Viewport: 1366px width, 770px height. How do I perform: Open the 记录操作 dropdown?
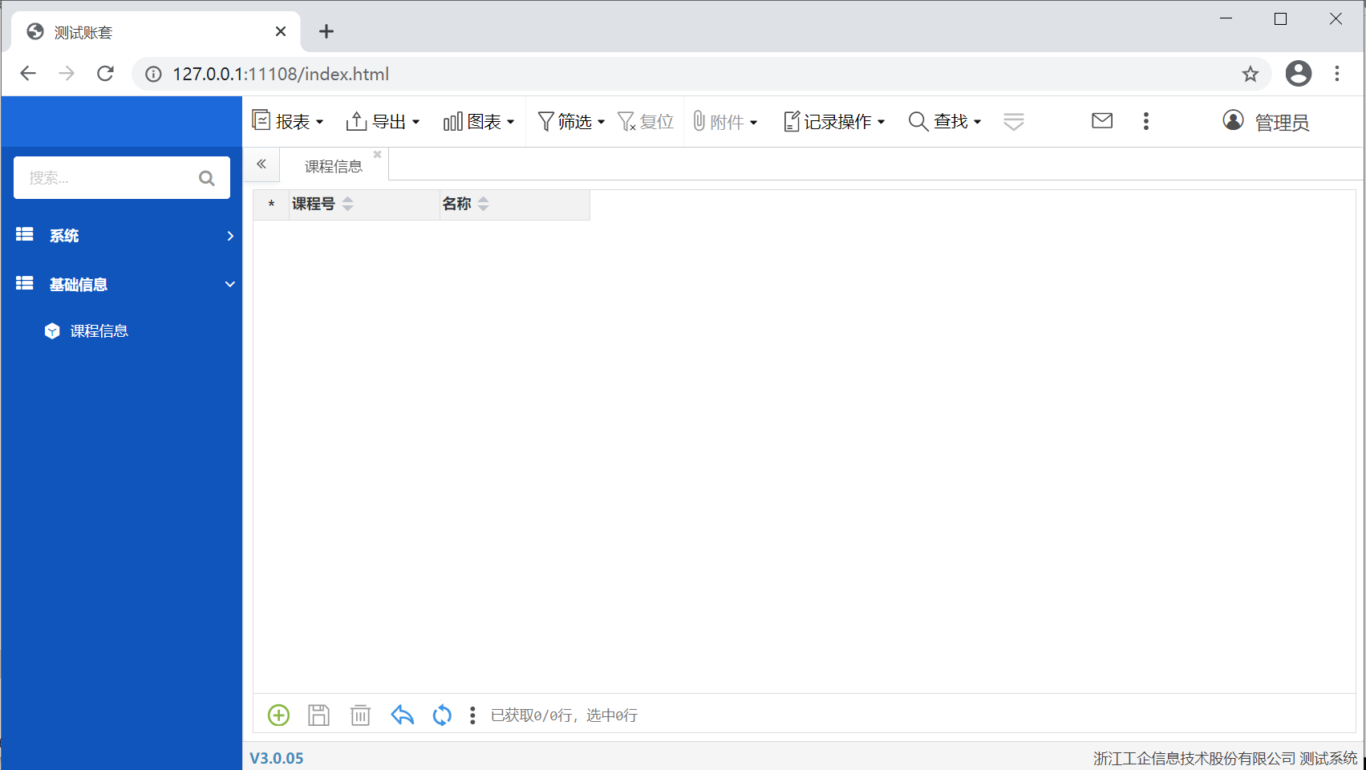point(834,121)
